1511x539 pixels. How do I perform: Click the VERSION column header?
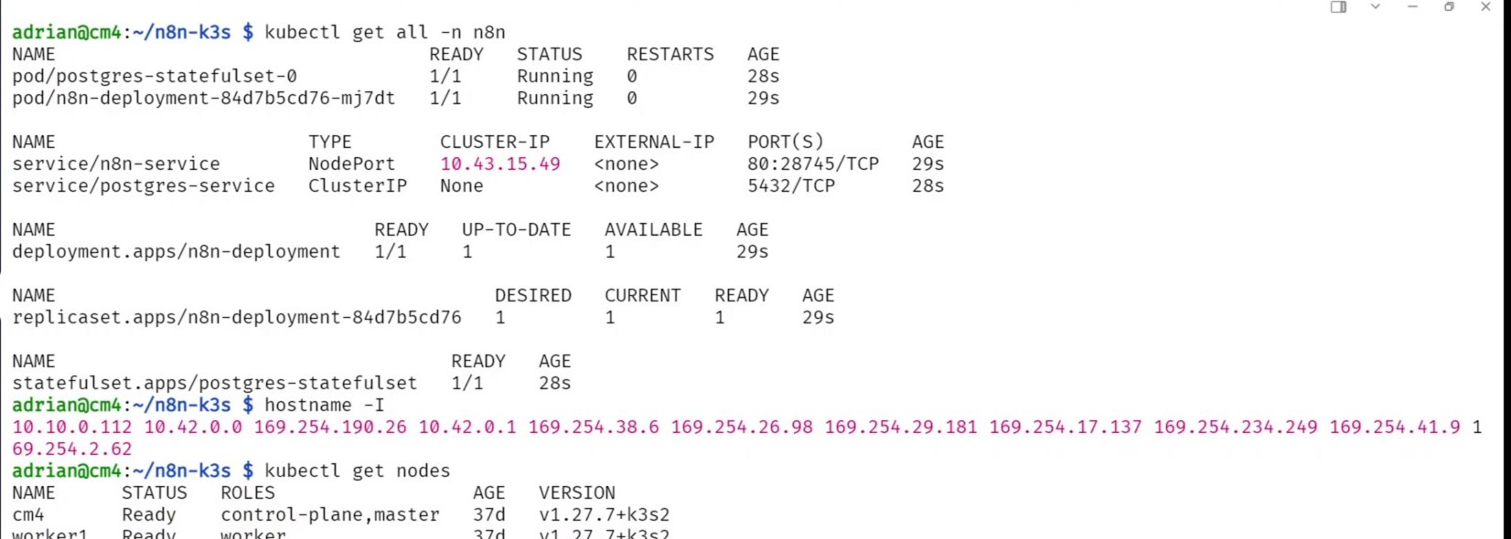point(577,493)
